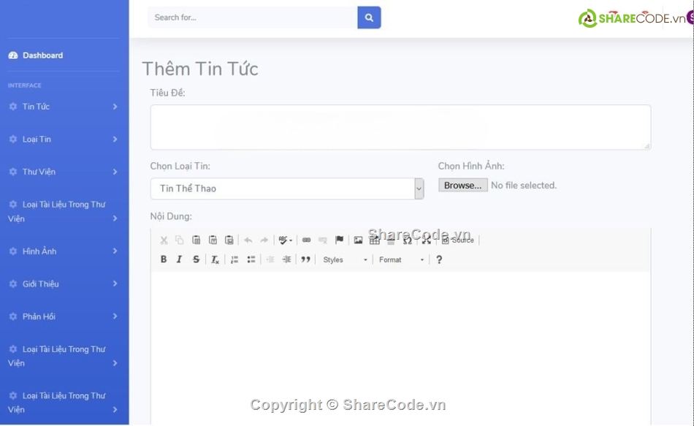Screen dimensions: 694x426
Task: Expand the Loại Tin chevron
Action: [x=115, y=140]
